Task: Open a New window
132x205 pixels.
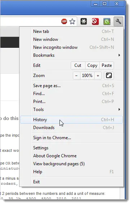Action: (x=71, y=39)
